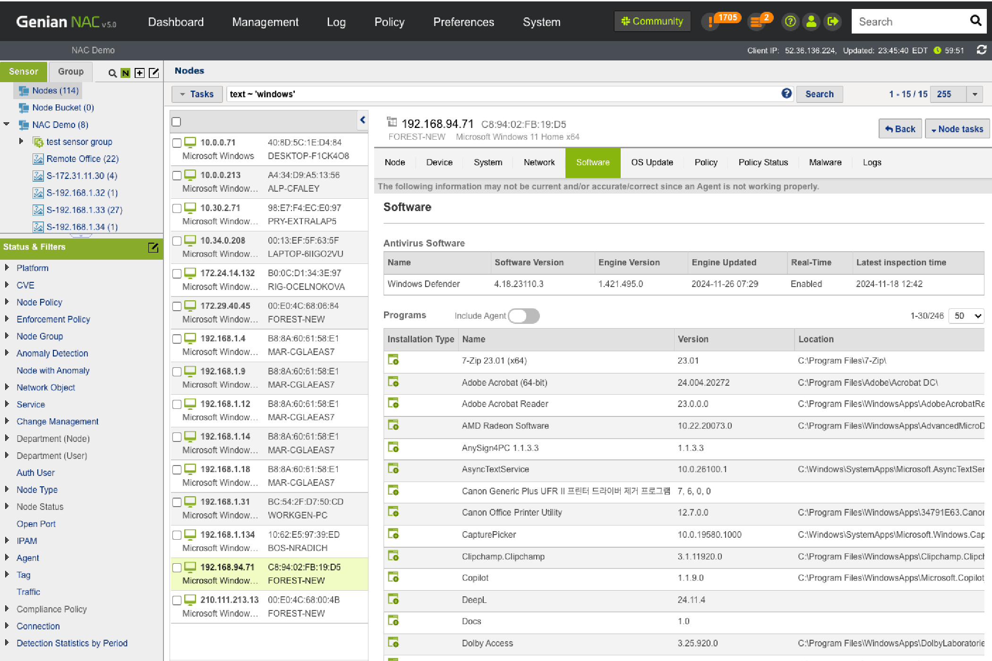Collapse node list with the left chevron
This screenshot has height=661, width=992.
pyautogui.click(x=362, y=120)
